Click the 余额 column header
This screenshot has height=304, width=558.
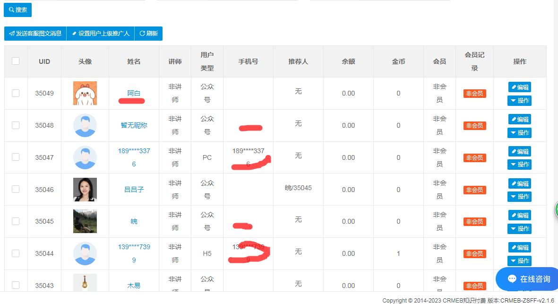(348, 61)
